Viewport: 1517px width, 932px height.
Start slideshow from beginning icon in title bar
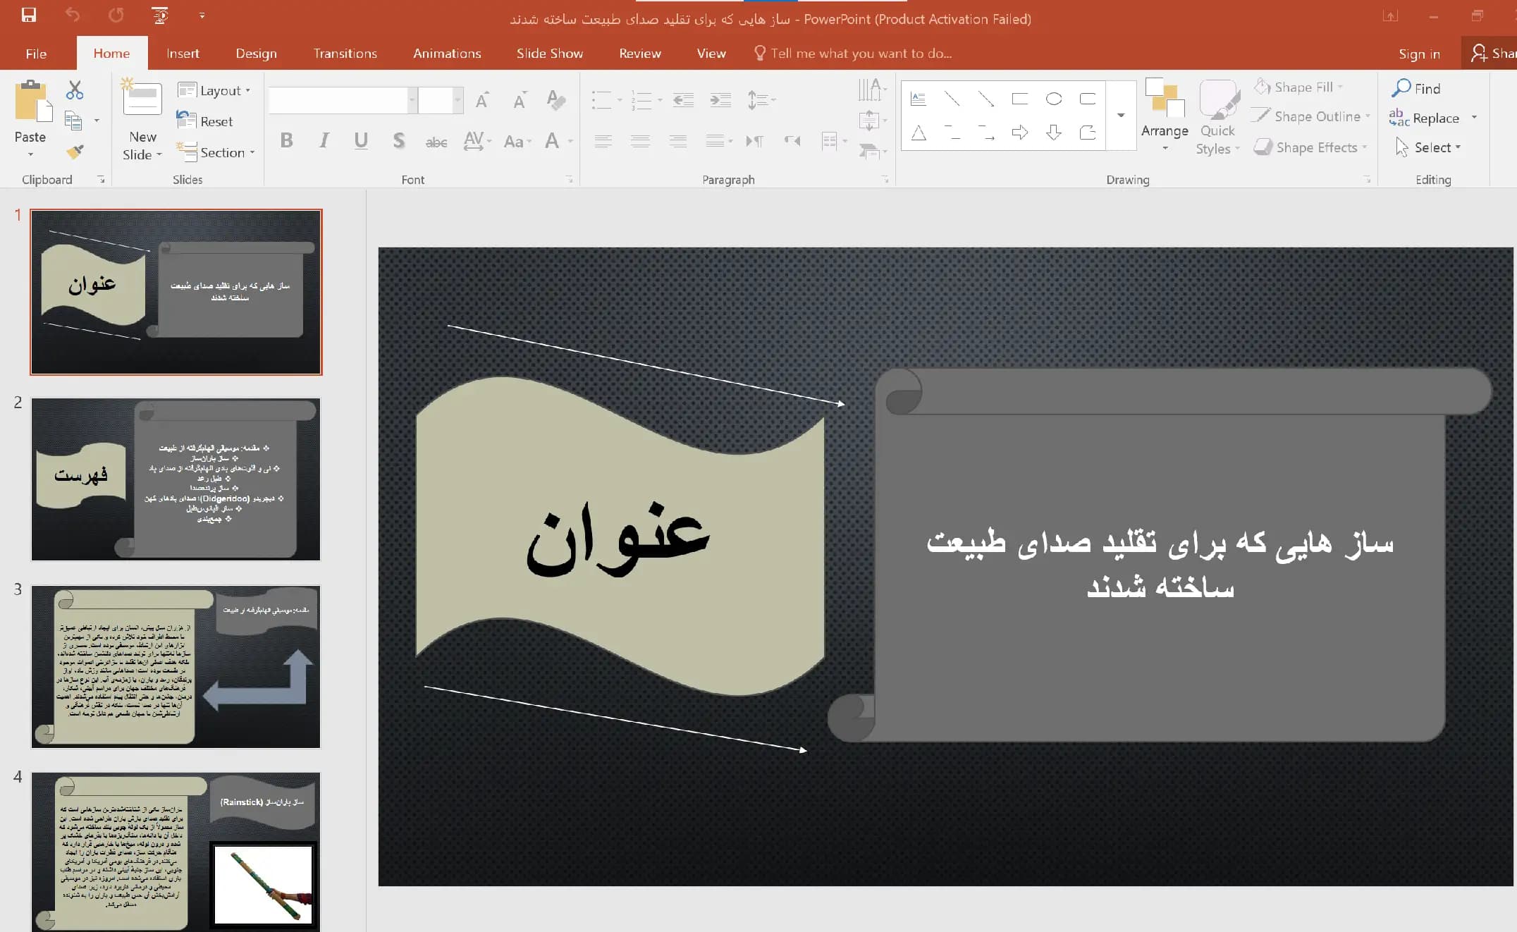161,15
